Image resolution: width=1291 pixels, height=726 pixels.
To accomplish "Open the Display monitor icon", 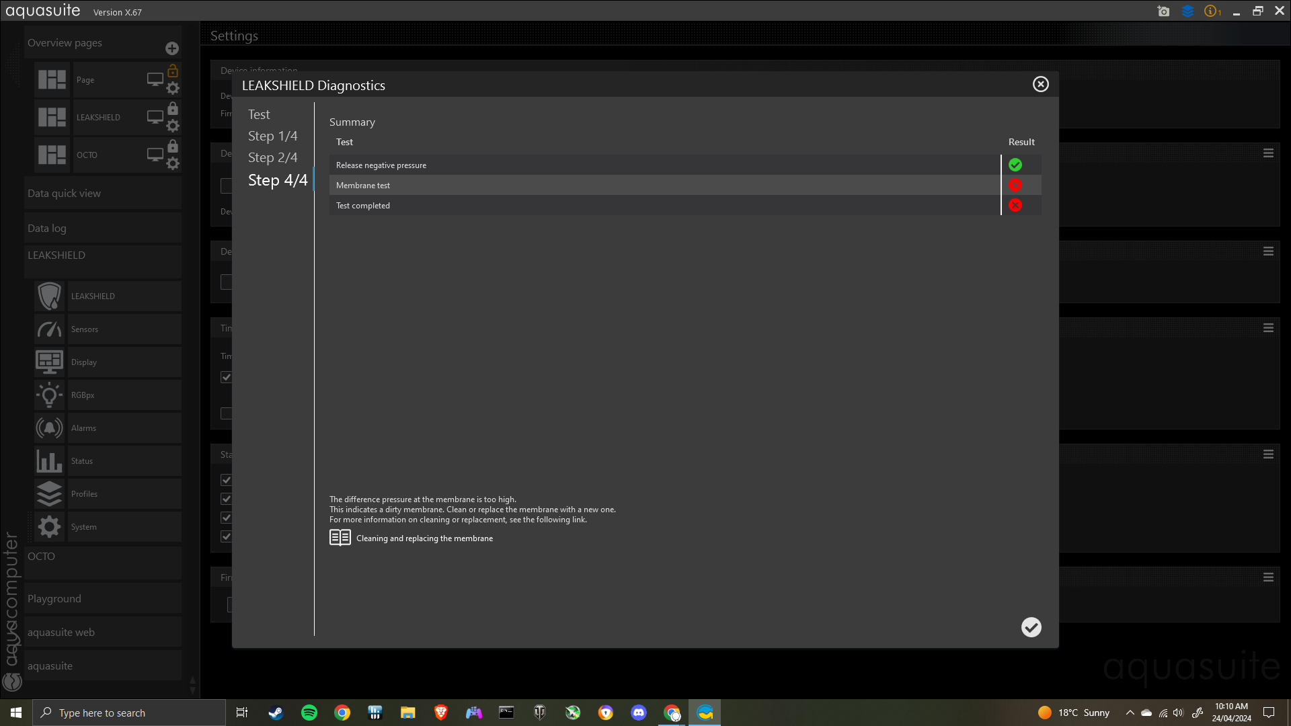I will tap(49, 362).
